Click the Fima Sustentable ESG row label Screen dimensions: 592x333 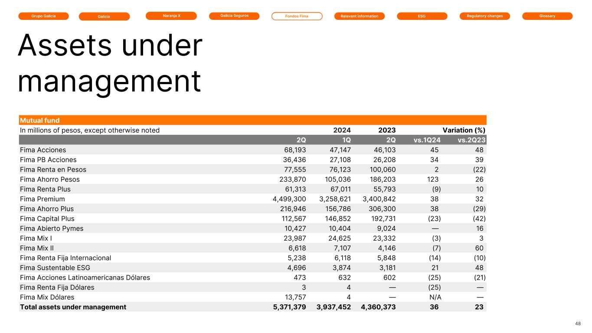pyautogui.click(x=55, y=268)
